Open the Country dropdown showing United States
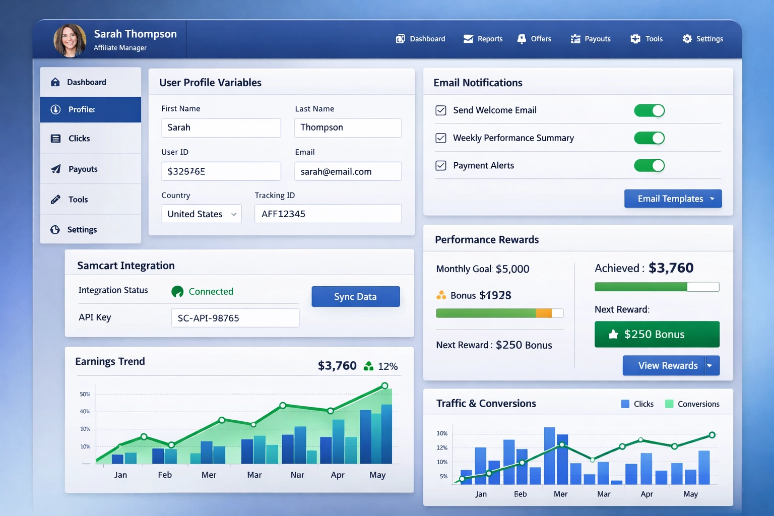The height and width of the screenshot is (516, 774). coord(201,214)
